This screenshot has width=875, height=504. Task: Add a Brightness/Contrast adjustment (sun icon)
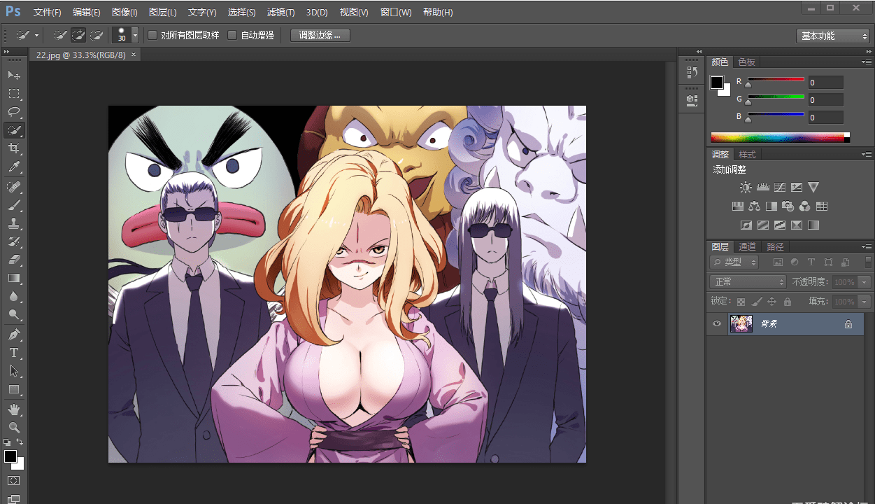(746, 188)
